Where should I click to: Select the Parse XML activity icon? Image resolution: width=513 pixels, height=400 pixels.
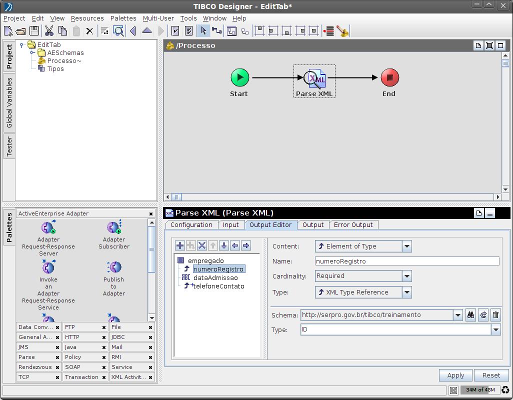point(314,78)
